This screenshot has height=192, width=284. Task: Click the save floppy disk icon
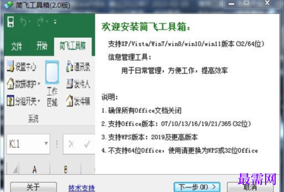pyautogui.click(x=10, y=22)
